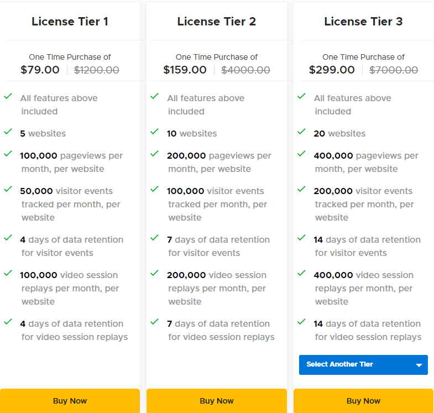Click the dropdown arrow beside Select Another Tier
Screen dimensions: 434x413
click(419, 365)
